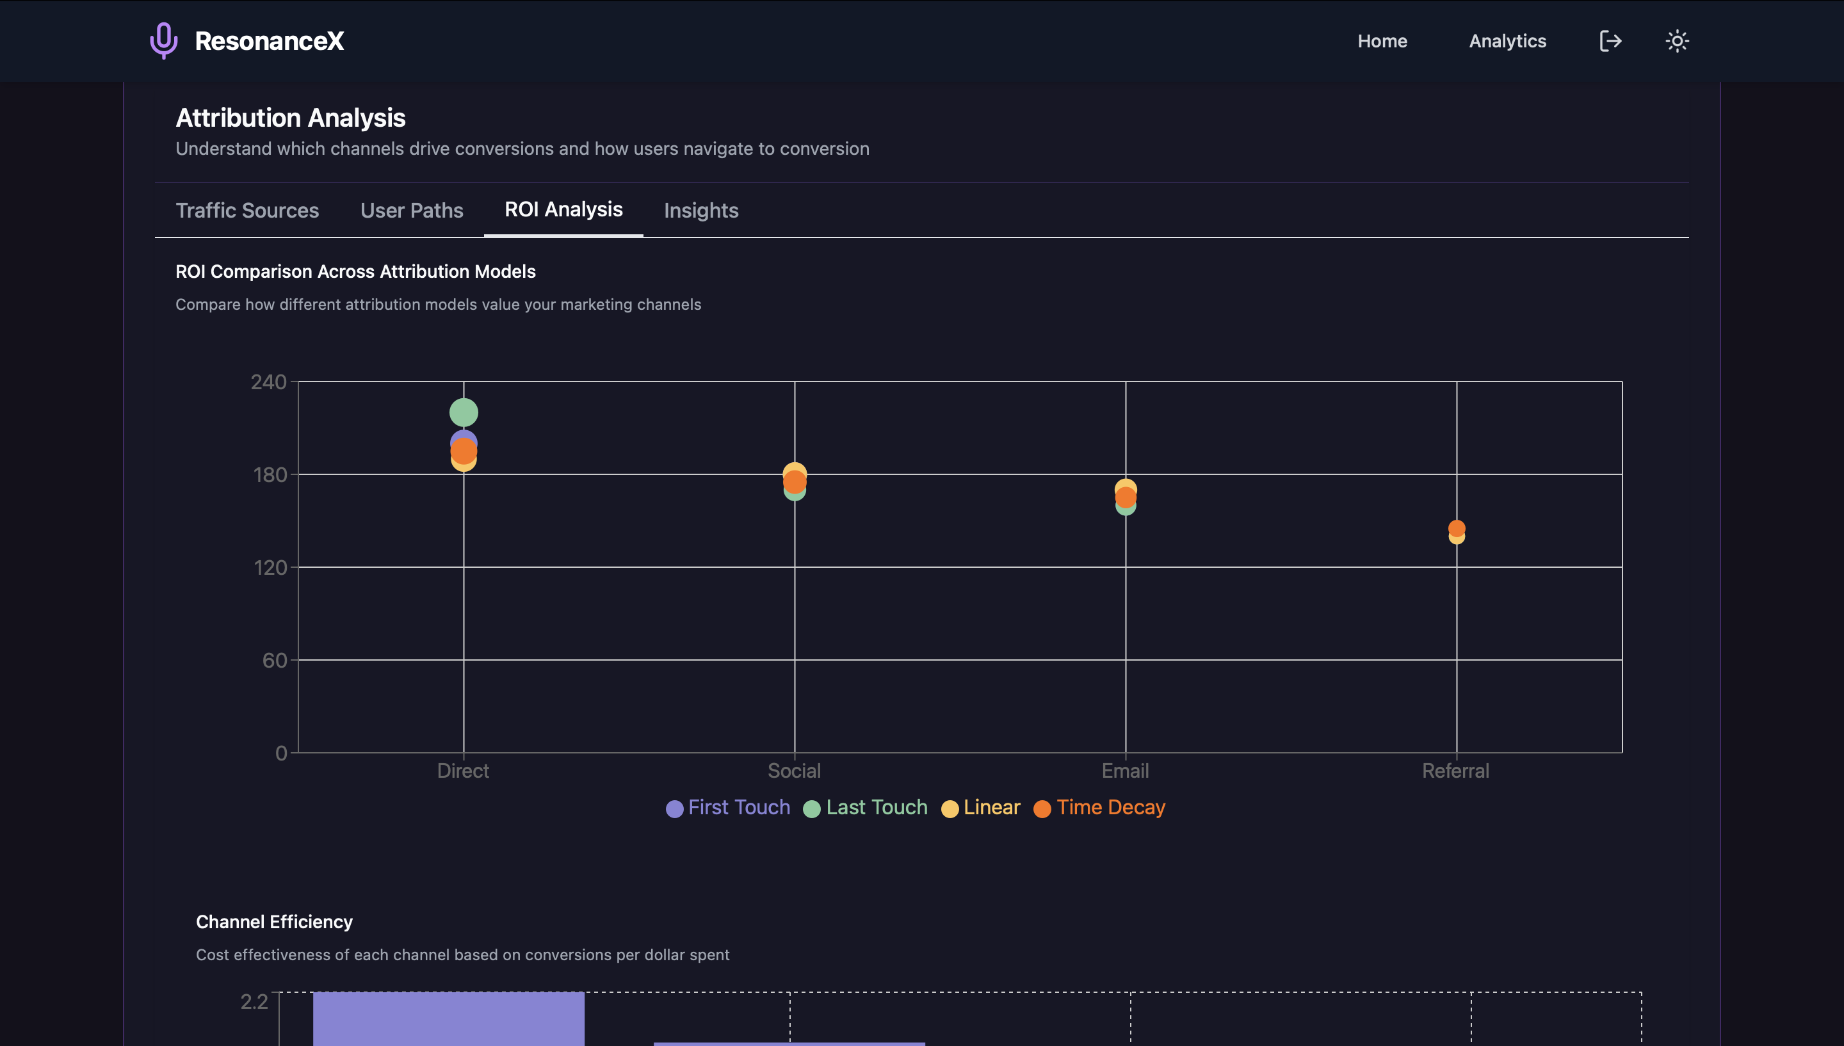
Task: Click the 180 y-axis value
Action: pos(270,474)
